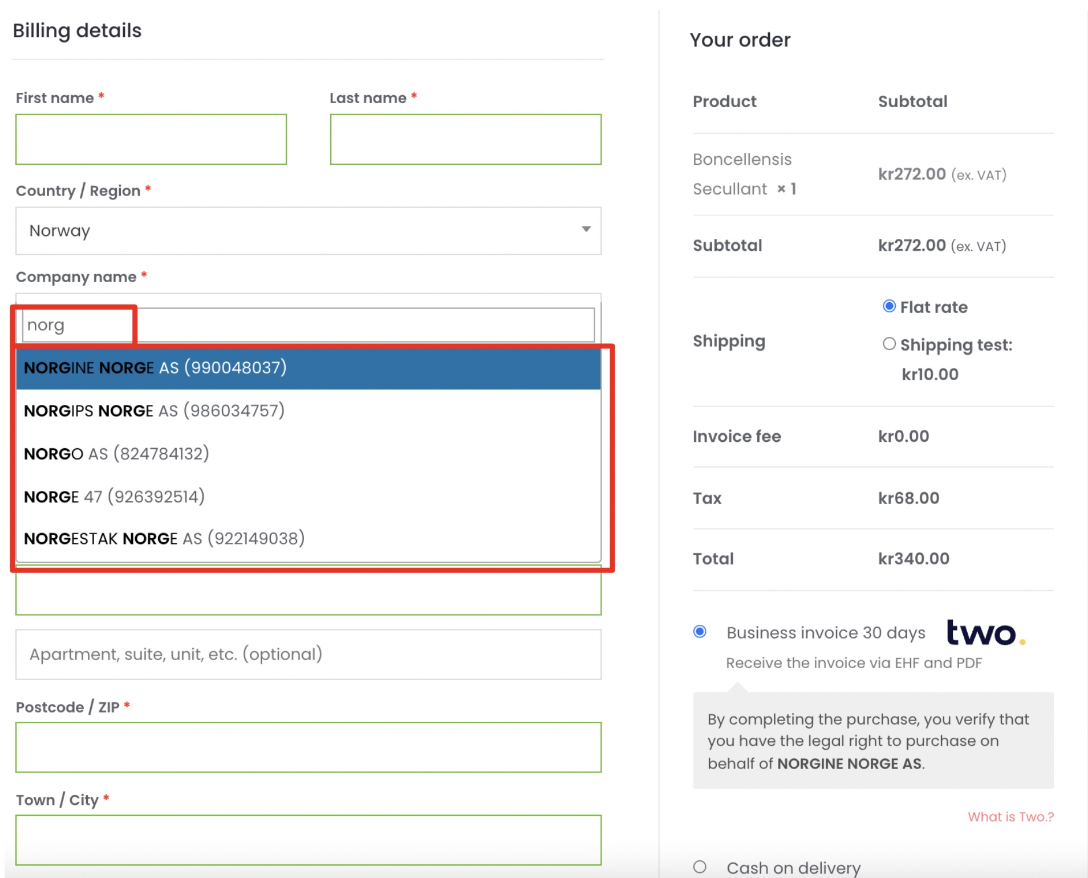Viewport: 1088px width, 878px height.
Task: Select the Flat rate shipping option
Action: [889, 306]
